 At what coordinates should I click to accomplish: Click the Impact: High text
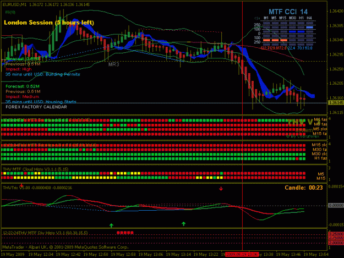point(19,69)
